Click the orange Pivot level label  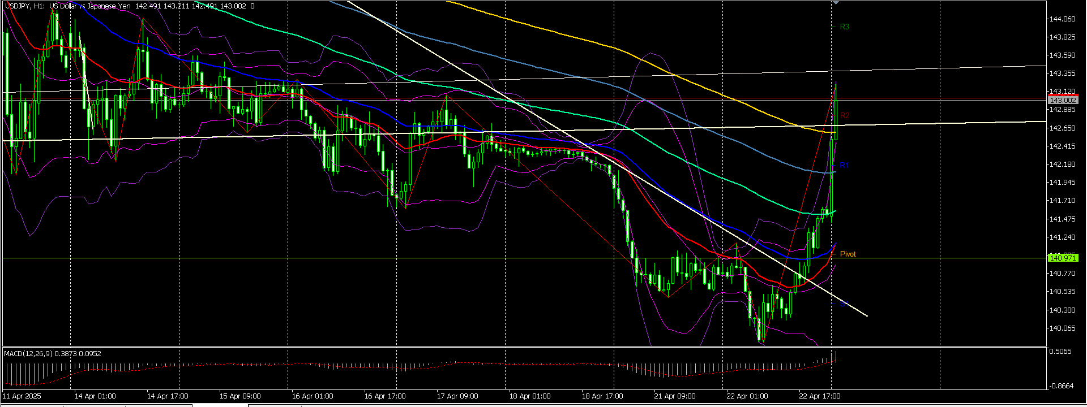point(848,254)
